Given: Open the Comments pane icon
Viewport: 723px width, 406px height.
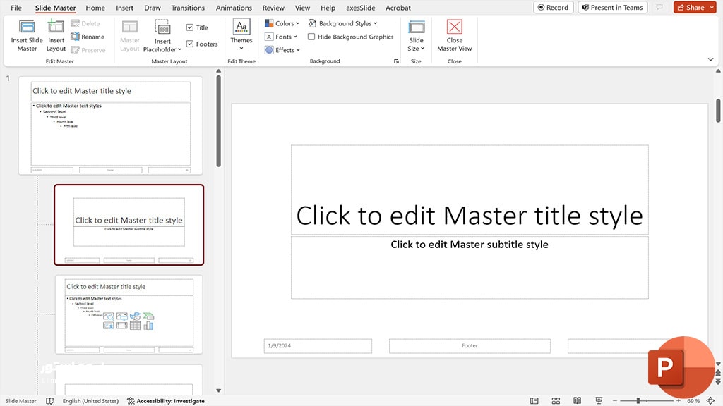Looking at the screenshot, I should click(x=660, y=7).
